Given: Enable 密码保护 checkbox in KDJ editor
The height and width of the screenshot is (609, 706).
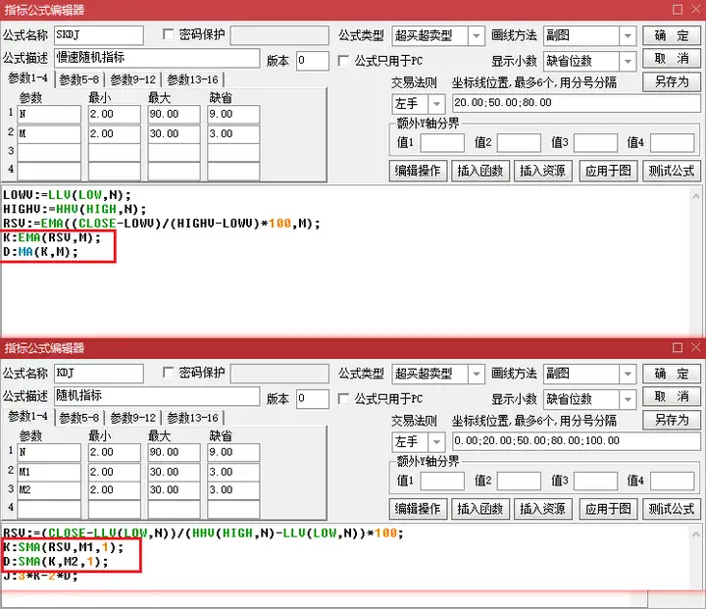Looking at the screenshot, I should pyautogui.click(x=168, y=373).
